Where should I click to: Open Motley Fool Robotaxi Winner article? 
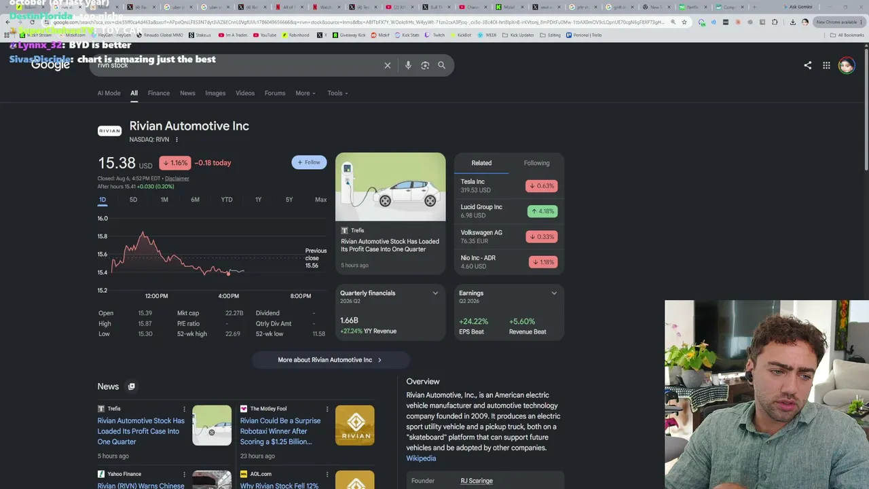tap(280, 431)
